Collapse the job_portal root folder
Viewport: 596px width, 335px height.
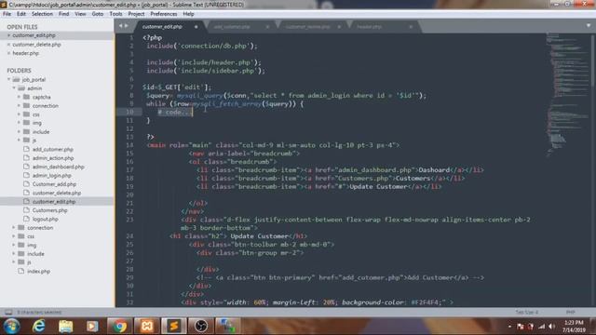(x=8, y=79)
